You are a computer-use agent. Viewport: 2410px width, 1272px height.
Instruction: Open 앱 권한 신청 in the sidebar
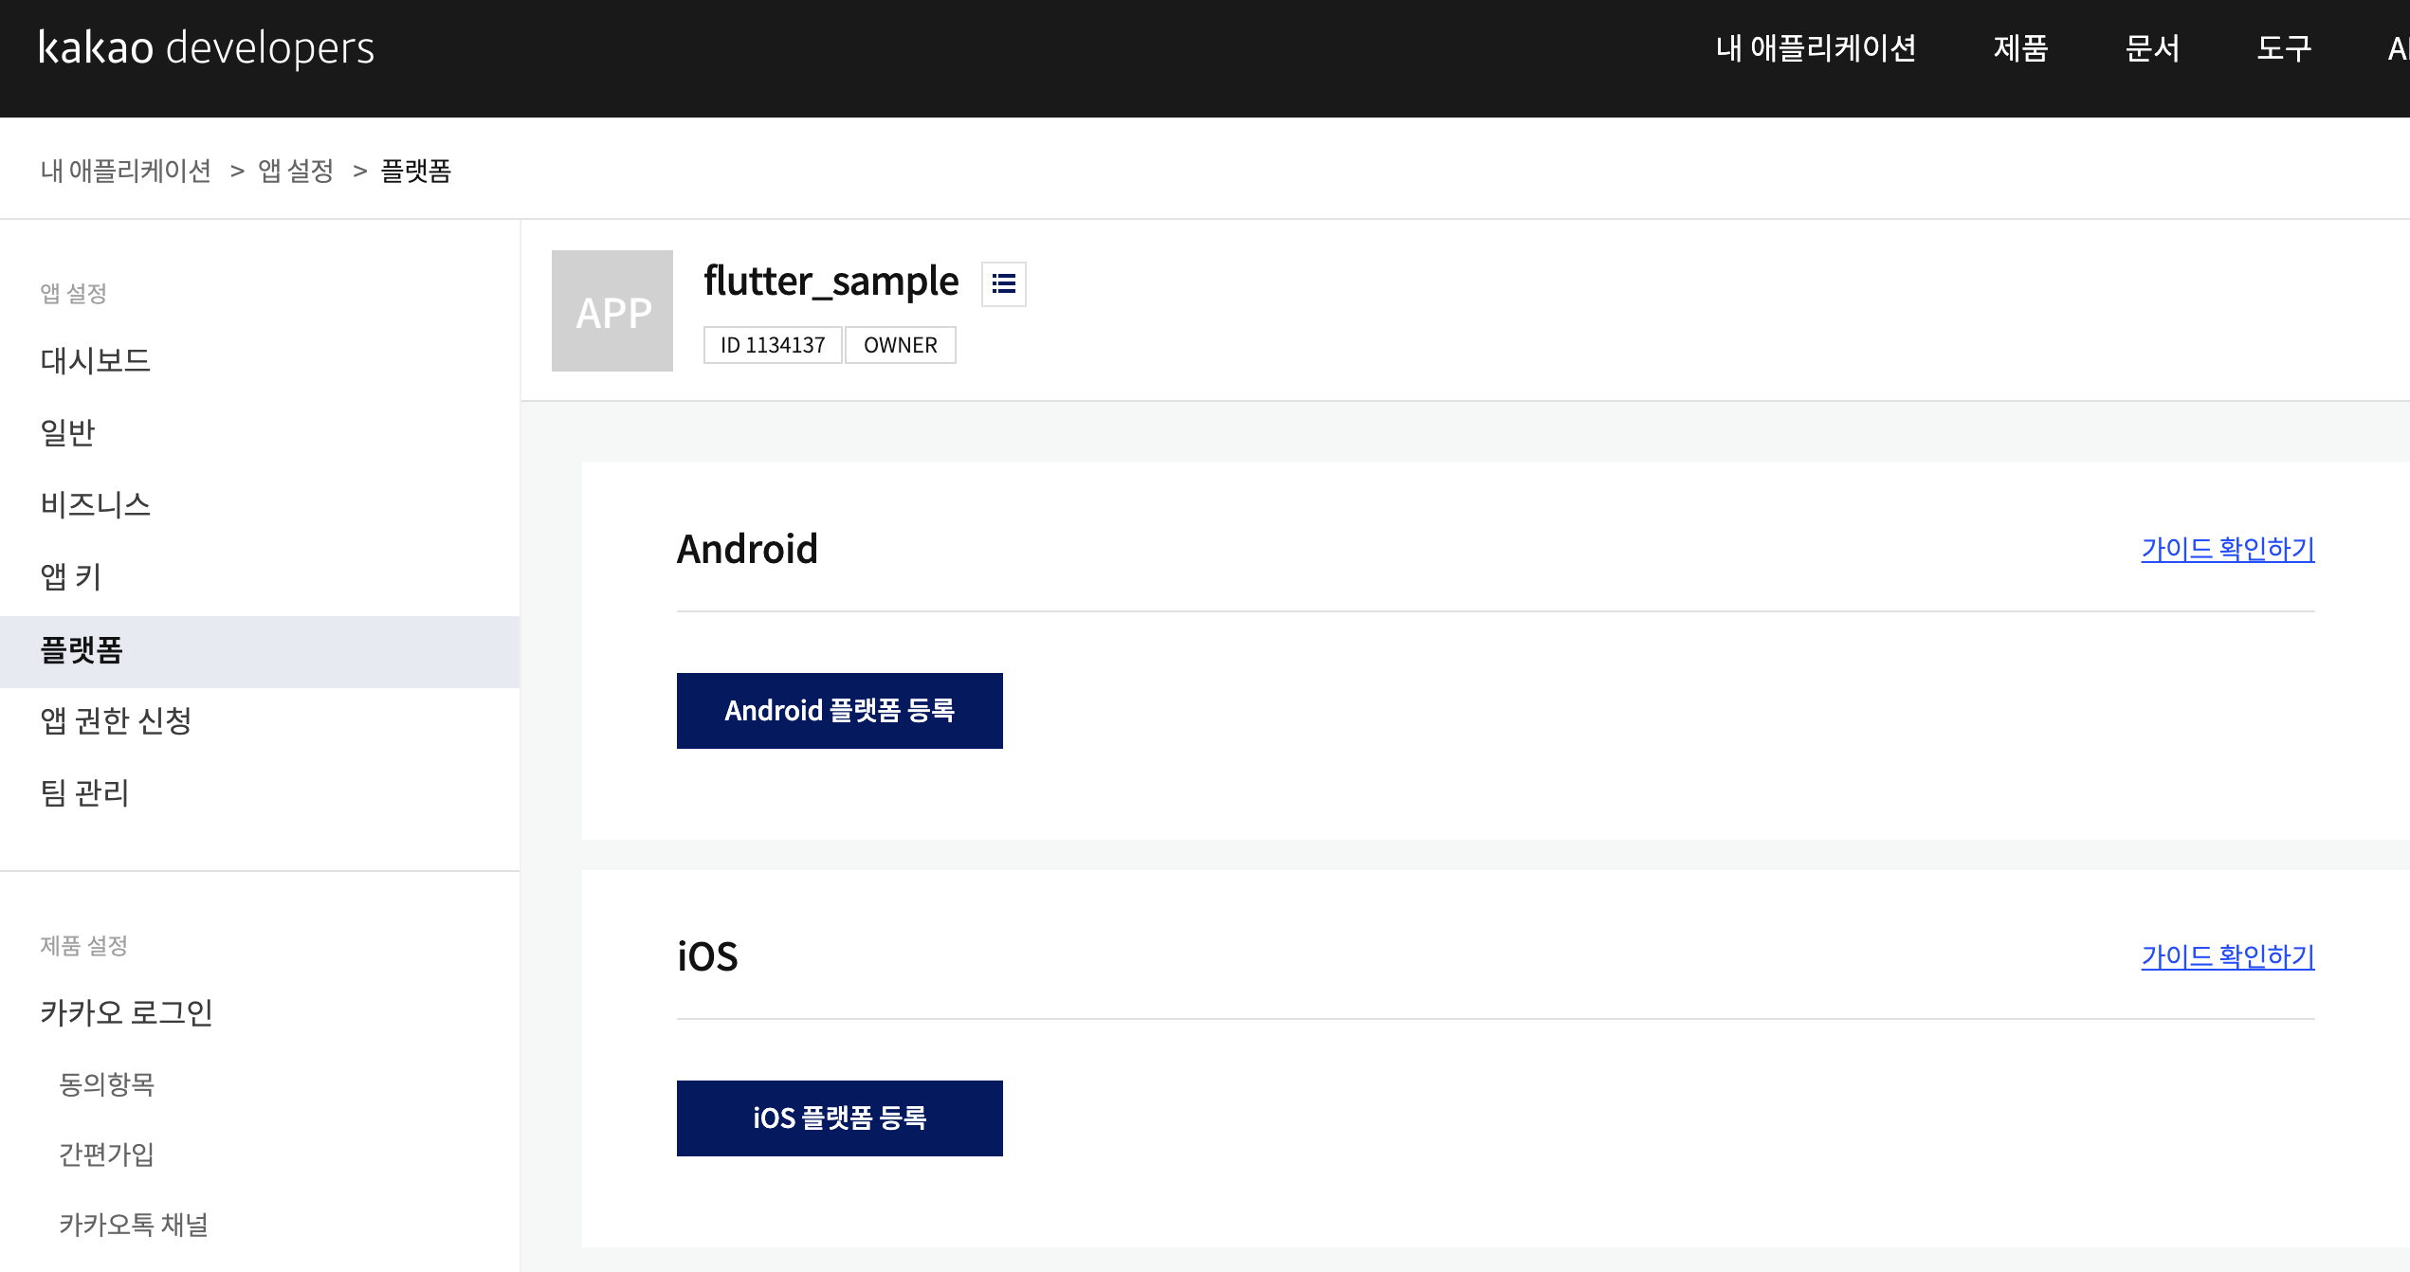116,721
